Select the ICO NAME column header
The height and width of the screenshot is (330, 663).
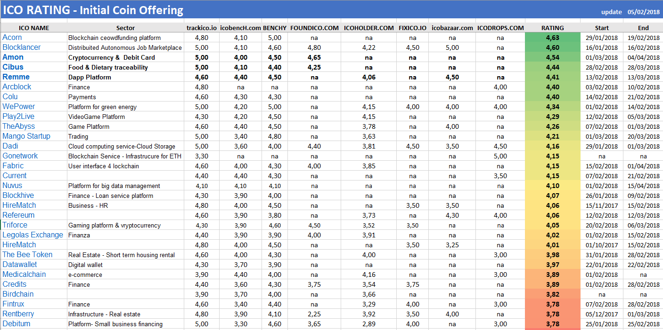[34, 28]
